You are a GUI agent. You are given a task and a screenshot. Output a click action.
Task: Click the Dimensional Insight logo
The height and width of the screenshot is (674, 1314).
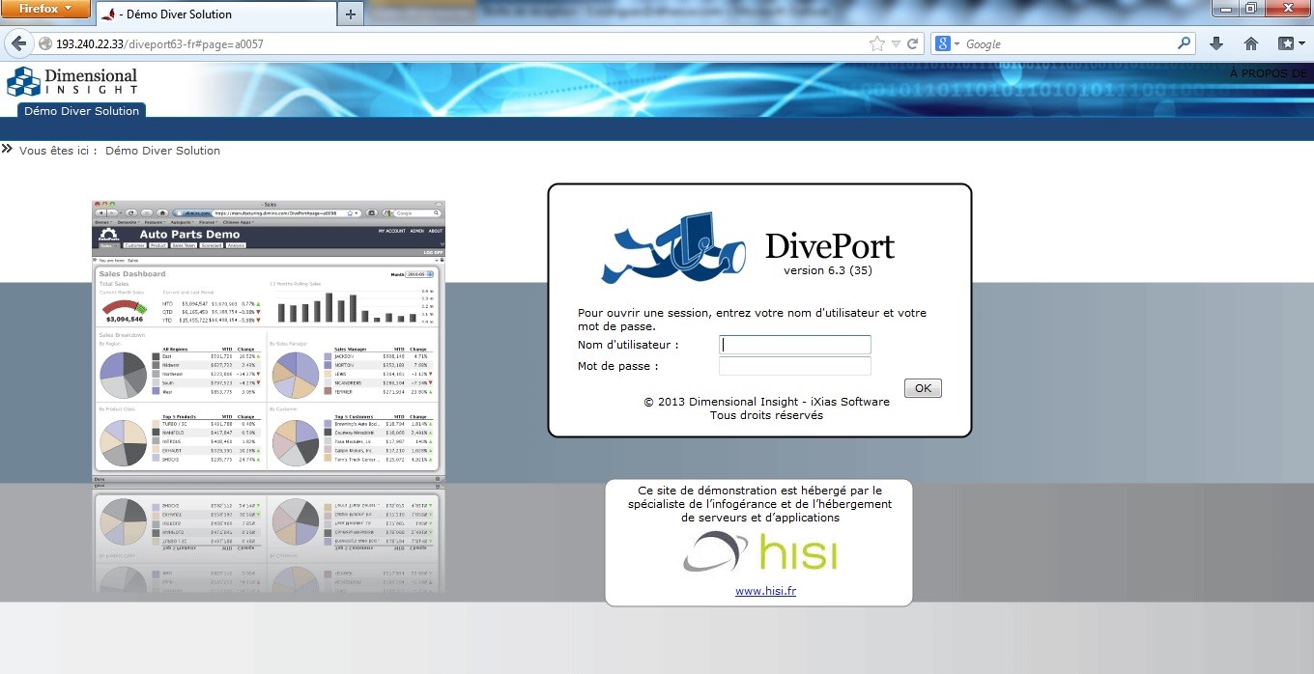point(72,81)
